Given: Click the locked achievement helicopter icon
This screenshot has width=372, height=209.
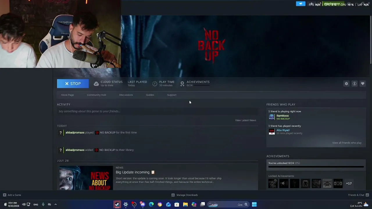Looking at the screenshot, I should (327, 183).
